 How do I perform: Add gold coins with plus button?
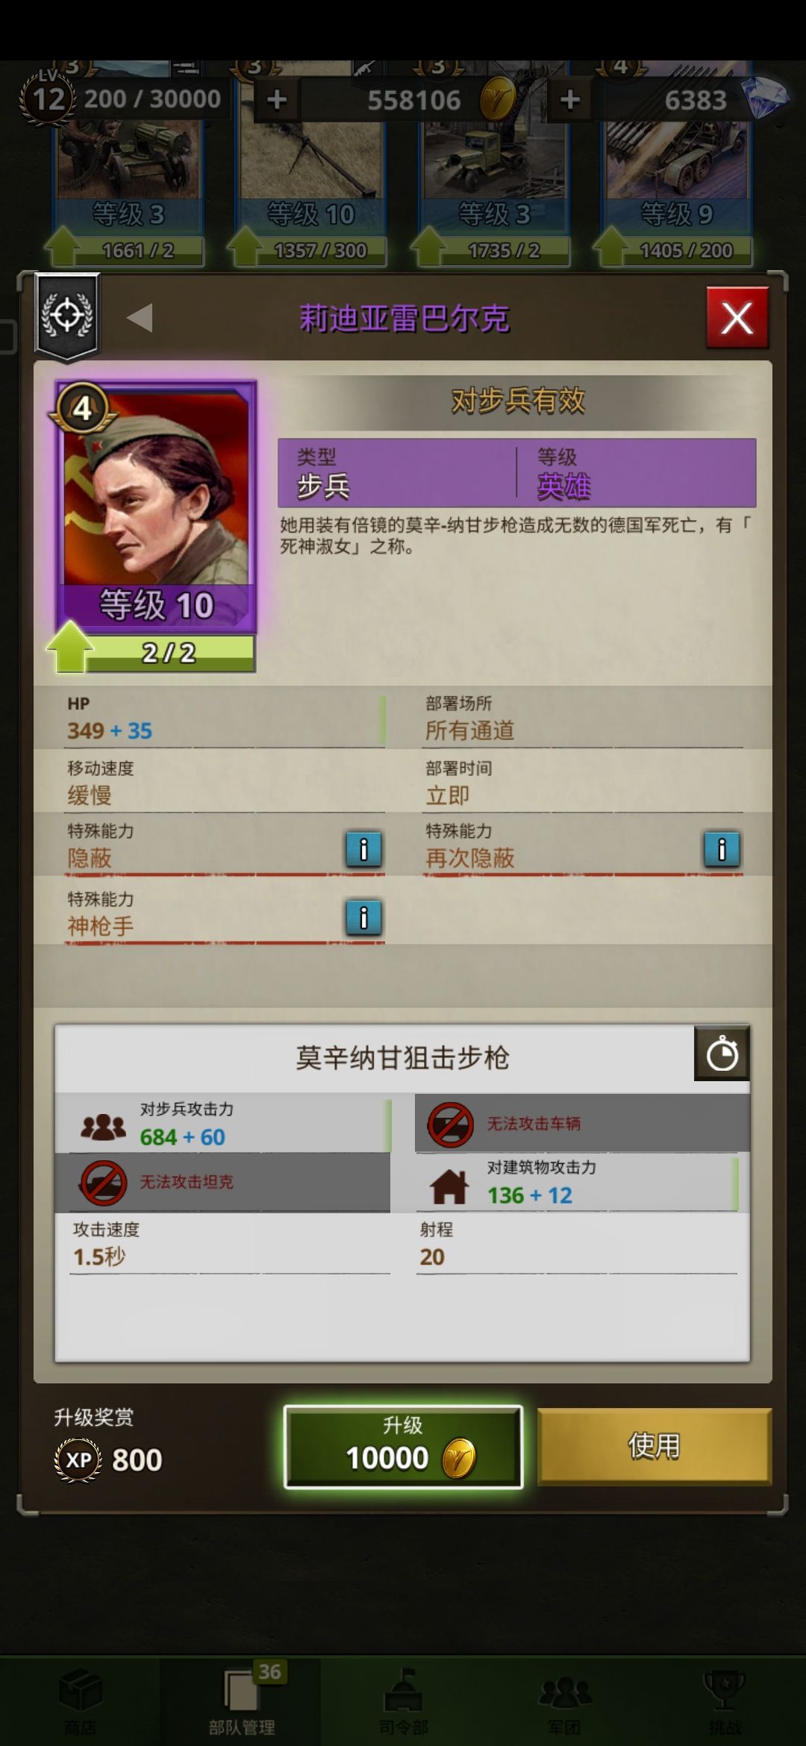(x=277, y=99)
